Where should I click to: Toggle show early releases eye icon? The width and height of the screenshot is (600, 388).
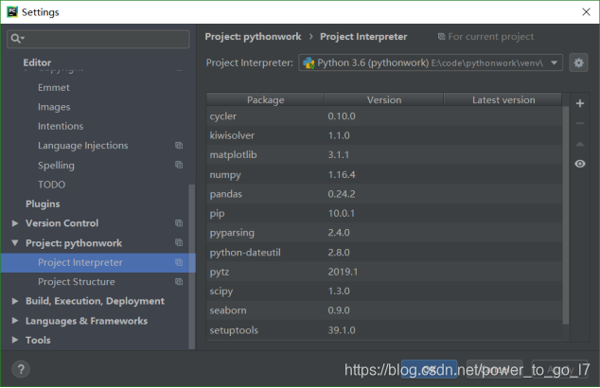(x=580, y=164)
